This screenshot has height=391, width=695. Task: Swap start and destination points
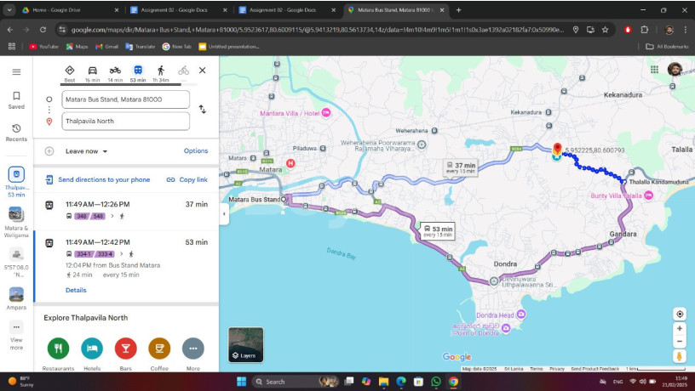[202, 110]
